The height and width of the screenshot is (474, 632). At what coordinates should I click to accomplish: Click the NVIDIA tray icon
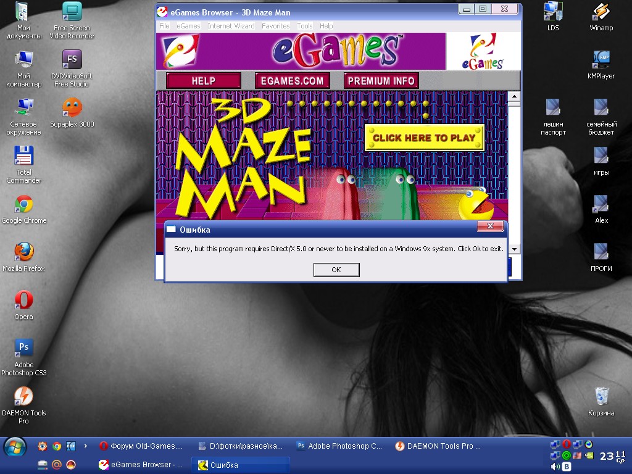tap(589, 455)
